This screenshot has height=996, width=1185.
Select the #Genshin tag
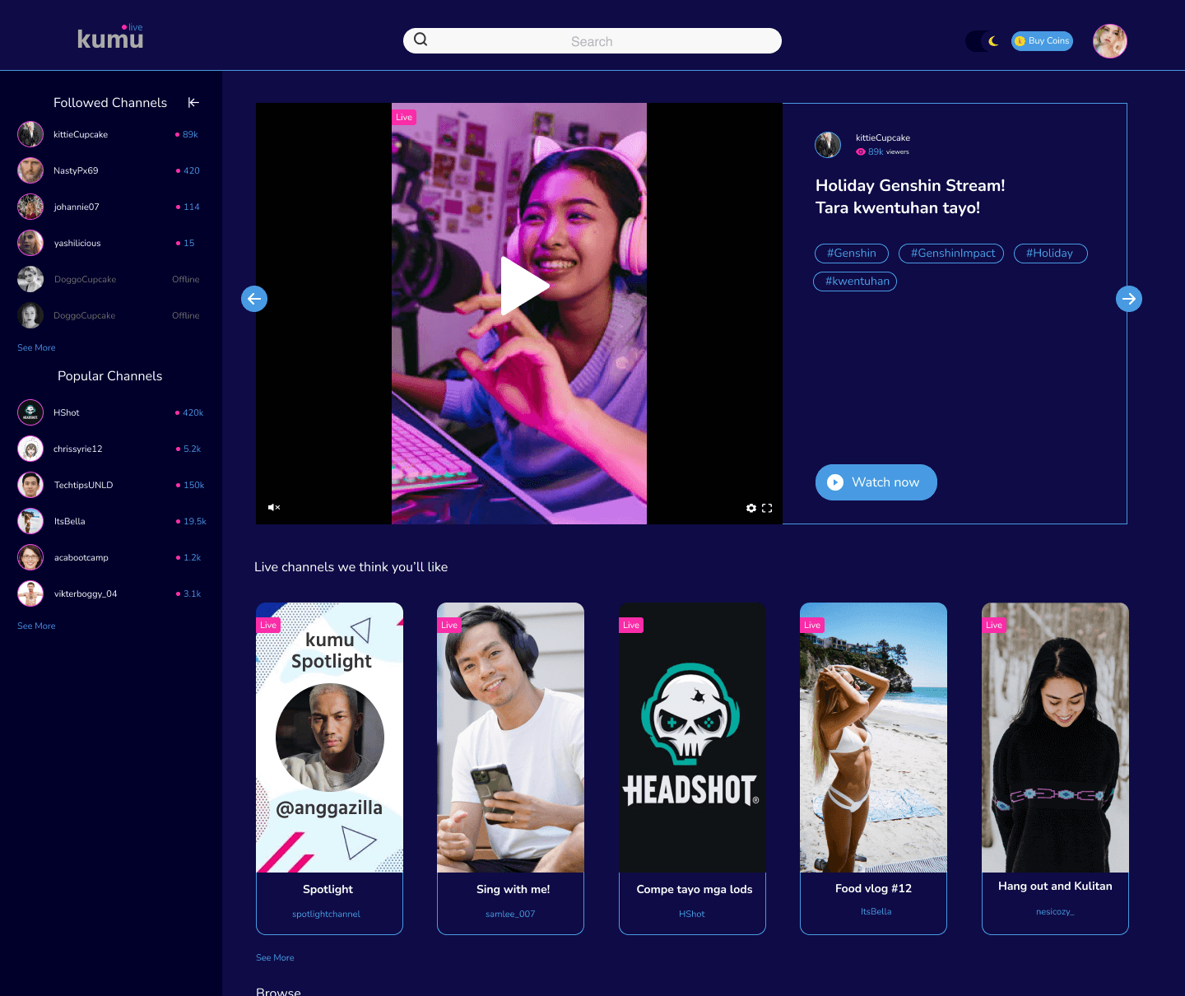[851, 254]
